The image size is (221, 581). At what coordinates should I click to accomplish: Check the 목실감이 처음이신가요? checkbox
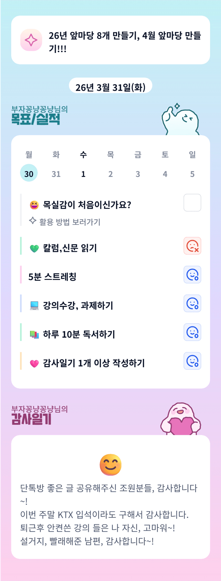tap(192, 203)
